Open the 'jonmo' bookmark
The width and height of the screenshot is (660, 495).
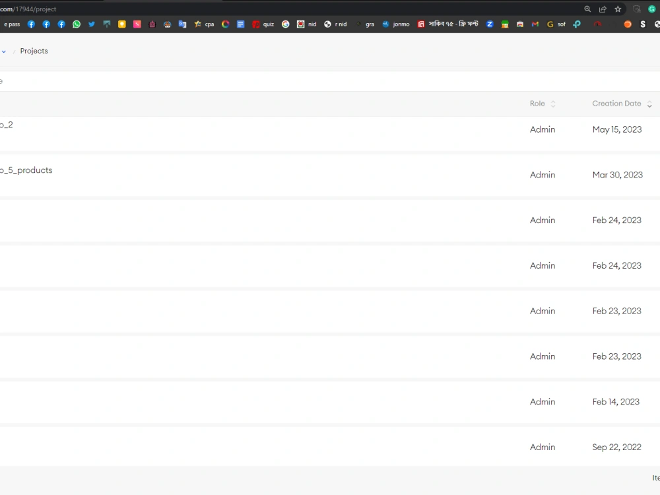coord(396,24)
